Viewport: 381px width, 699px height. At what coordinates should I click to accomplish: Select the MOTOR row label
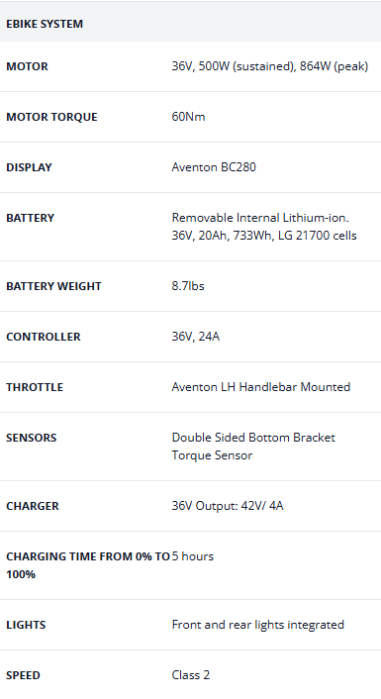point(27,66)
